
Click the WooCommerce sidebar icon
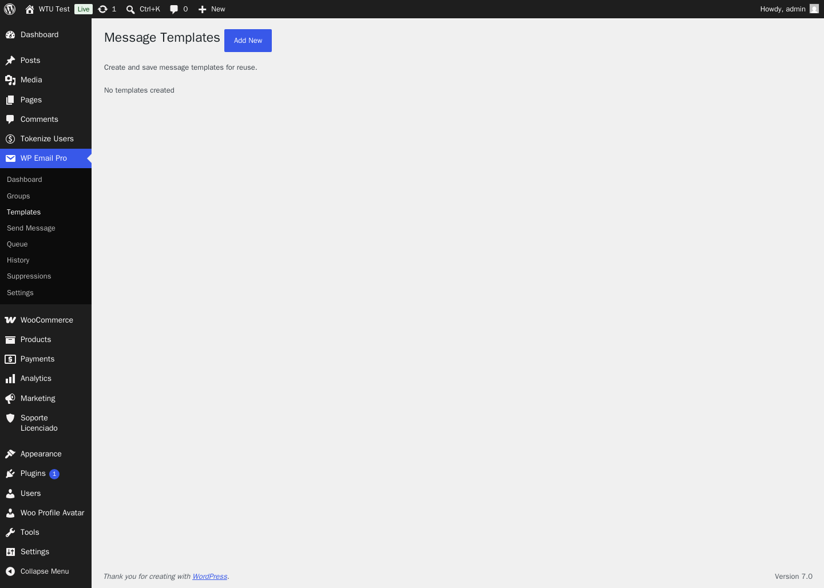(x=10, y=320)
